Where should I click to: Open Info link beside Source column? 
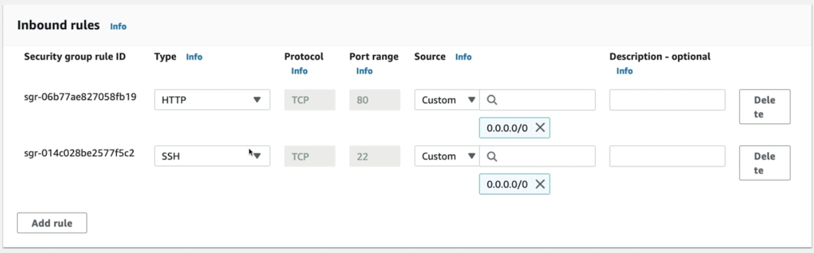[x=463, y=57]
